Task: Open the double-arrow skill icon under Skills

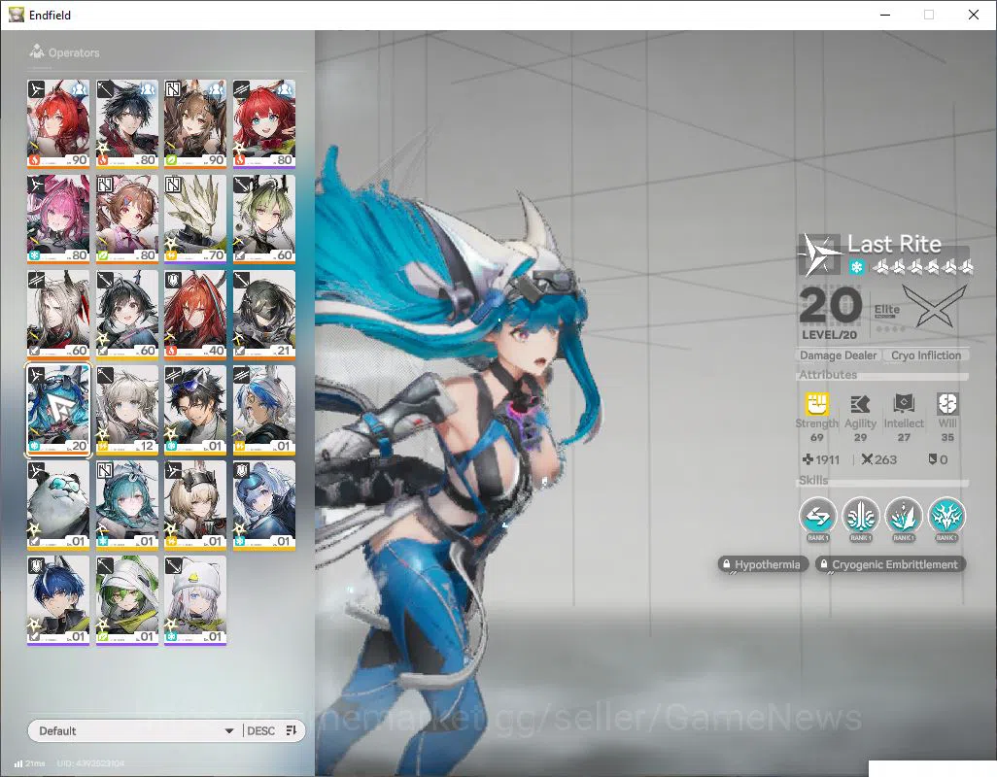Action: click(817, 517)
